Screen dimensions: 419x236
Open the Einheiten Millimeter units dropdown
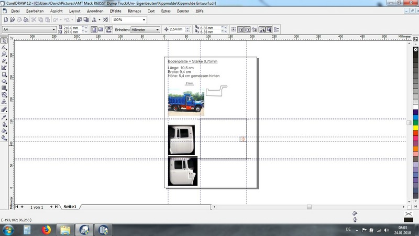pos(157,30)
